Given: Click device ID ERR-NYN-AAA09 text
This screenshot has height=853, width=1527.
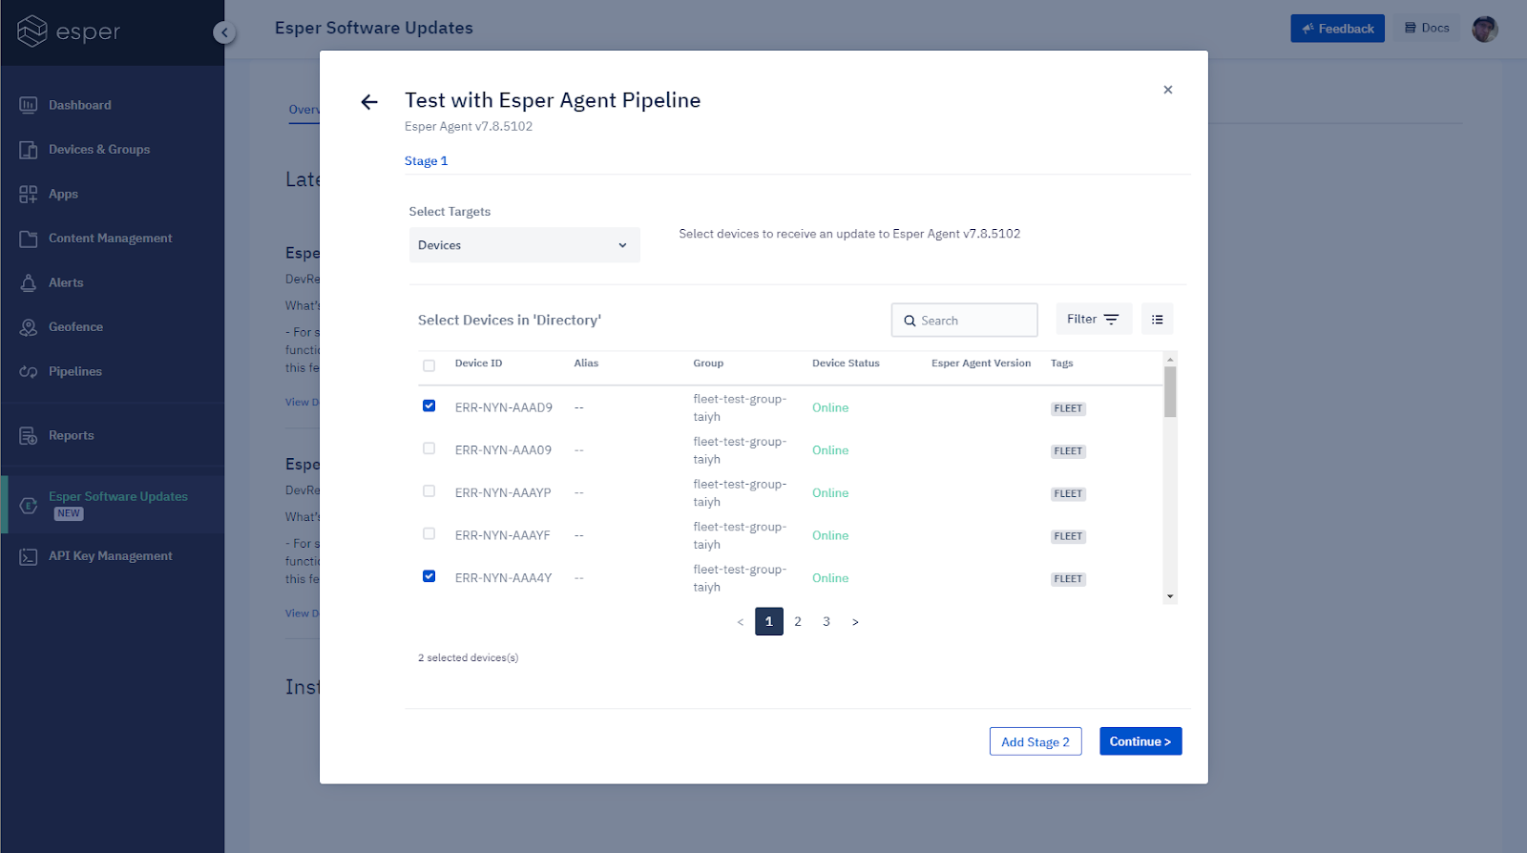Looking at the screenshot, I should (x=503, y=450).
